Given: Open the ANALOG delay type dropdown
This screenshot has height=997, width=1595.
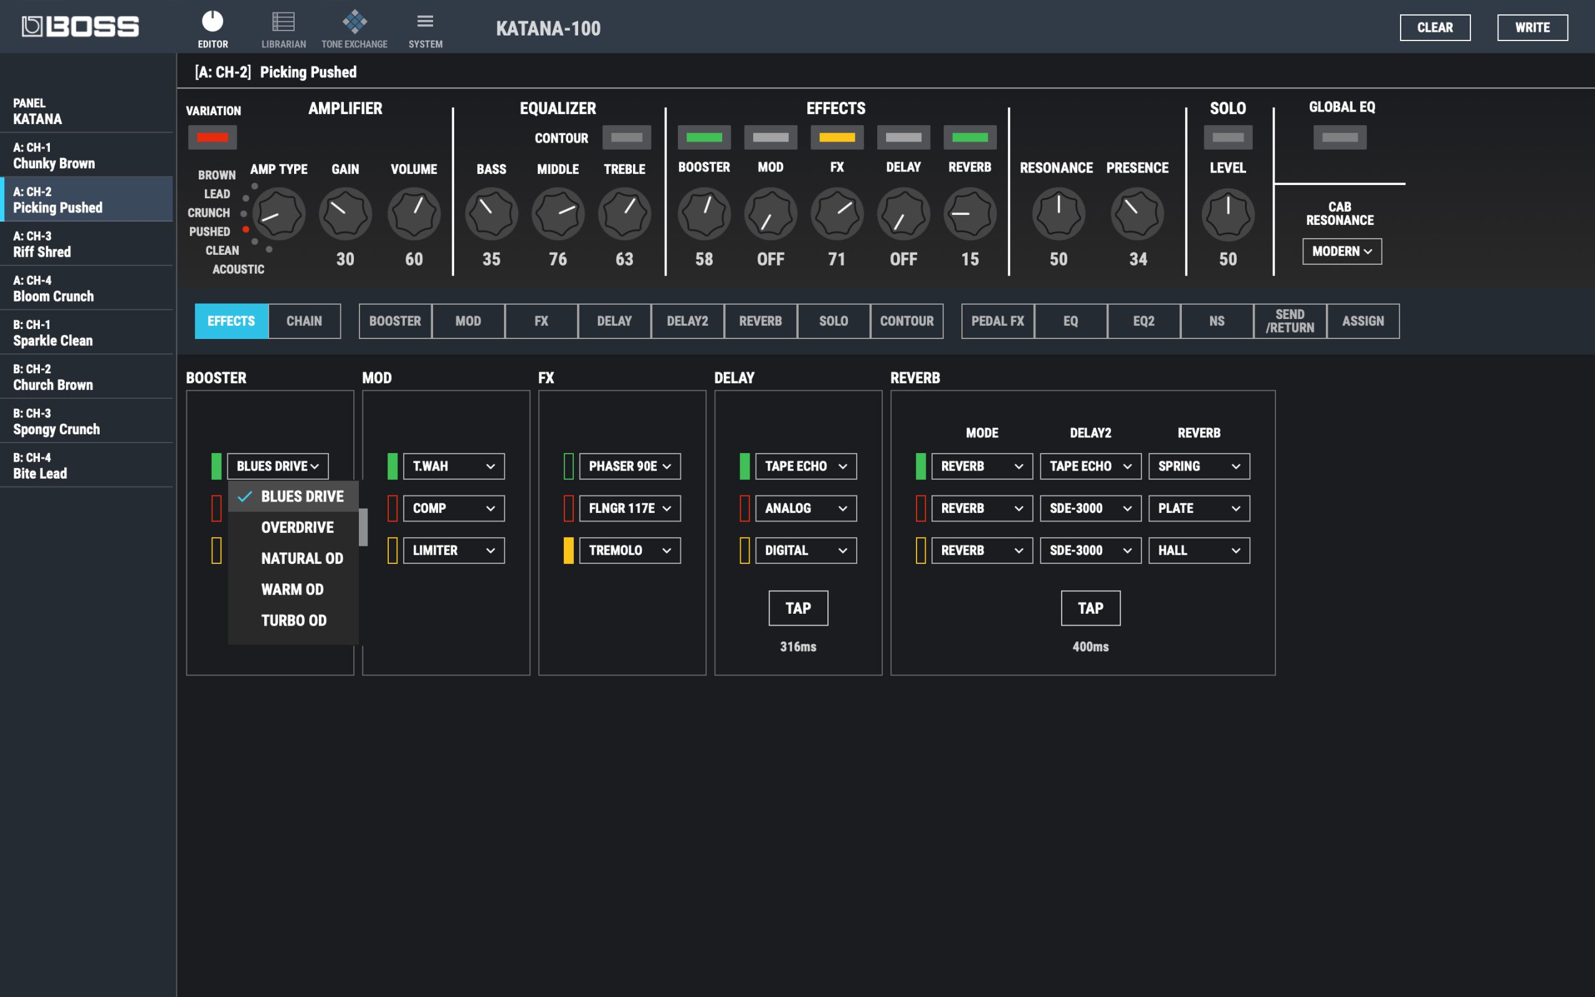Looking at the screenshot, I should (806, 508).
